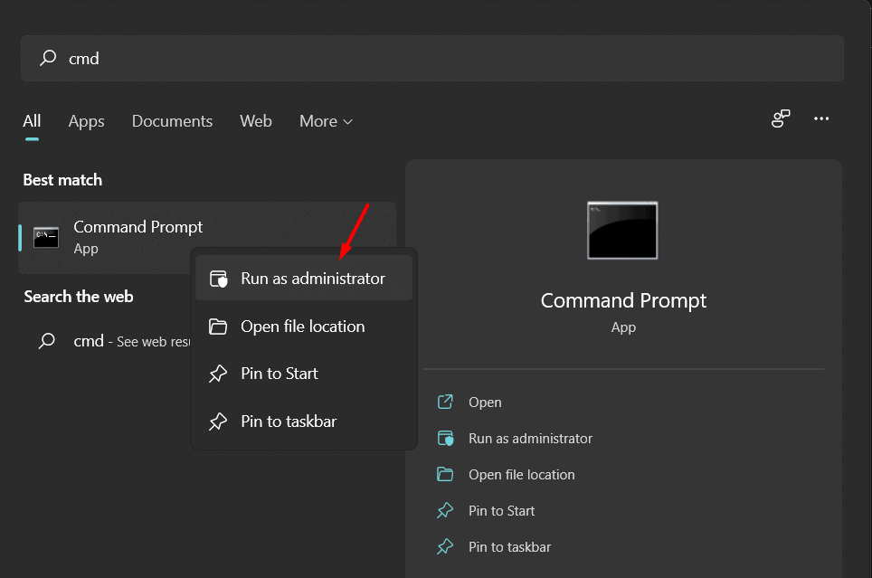Click the large Command Prompt preview icon

(622, 231)
